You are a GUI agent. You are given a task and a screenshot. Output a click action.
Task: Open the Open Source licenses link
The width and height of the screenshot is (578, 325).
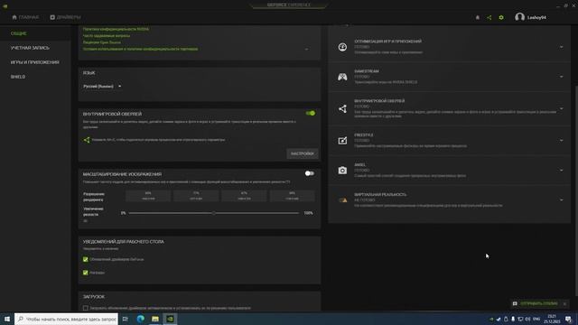[102, 42]
